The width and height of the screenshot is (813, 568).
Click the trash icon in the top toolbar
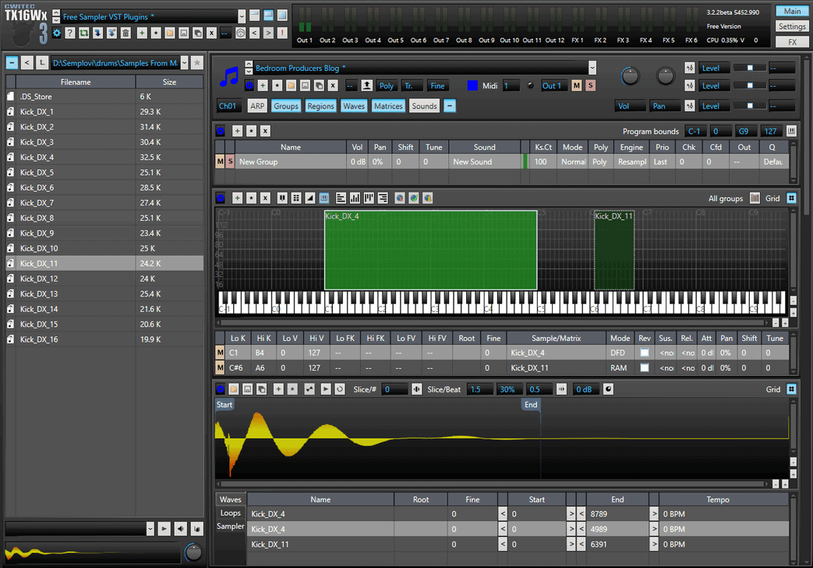(125, 33)
